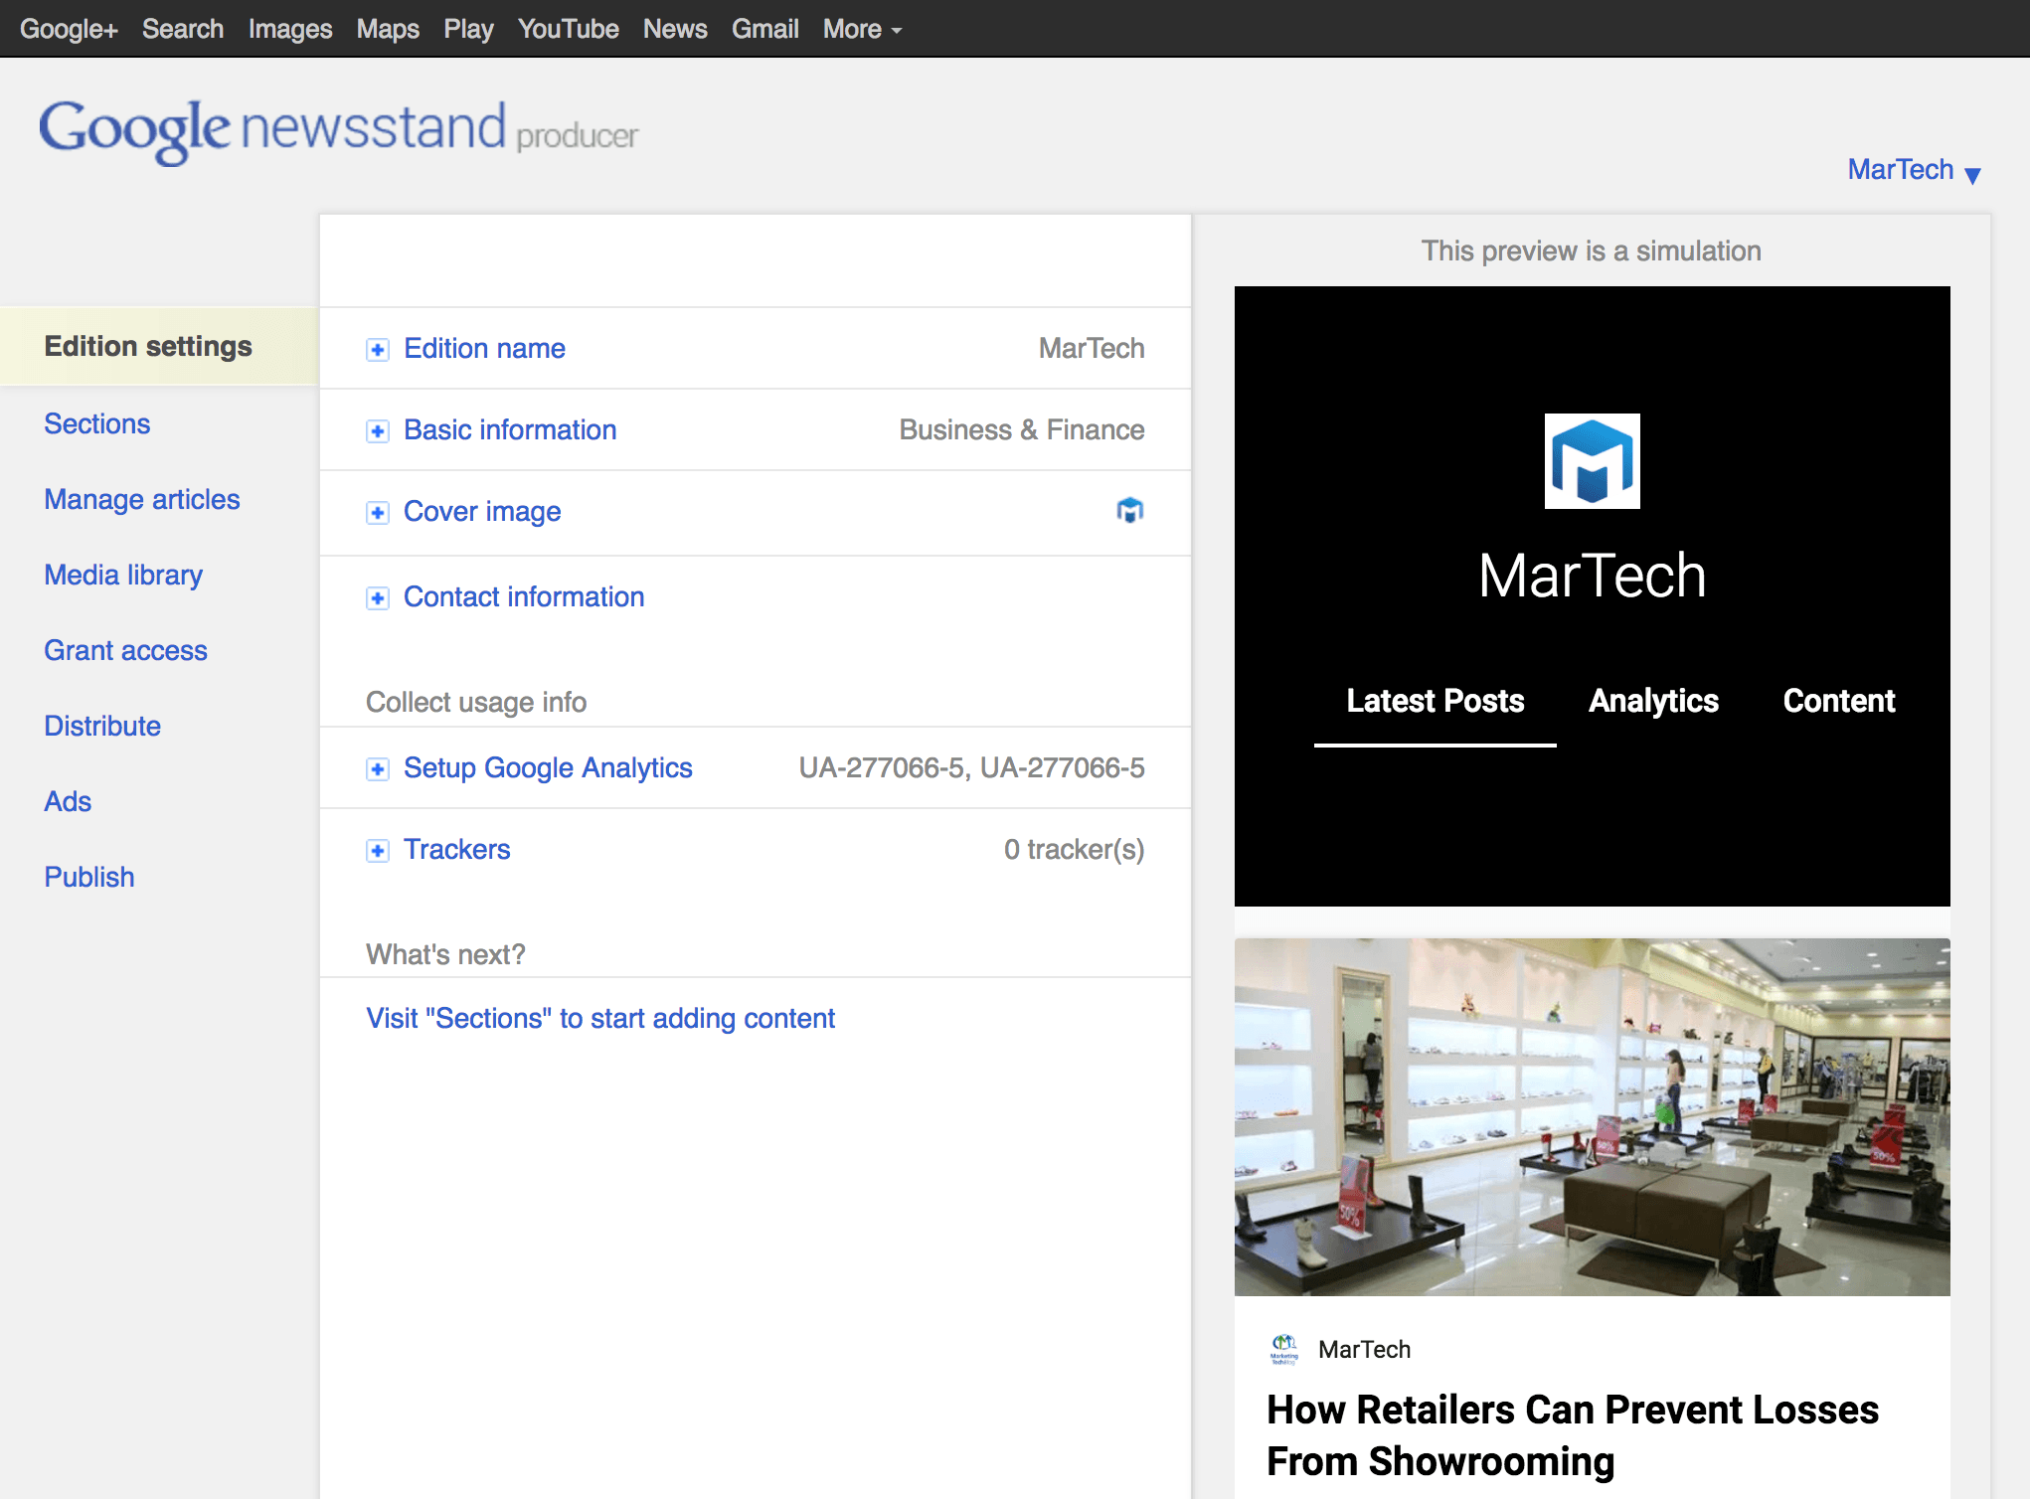This screenshot has height=1499, width=2030.
Task: Expand the Edition name plus icon
Action: [x=378, y=350]
